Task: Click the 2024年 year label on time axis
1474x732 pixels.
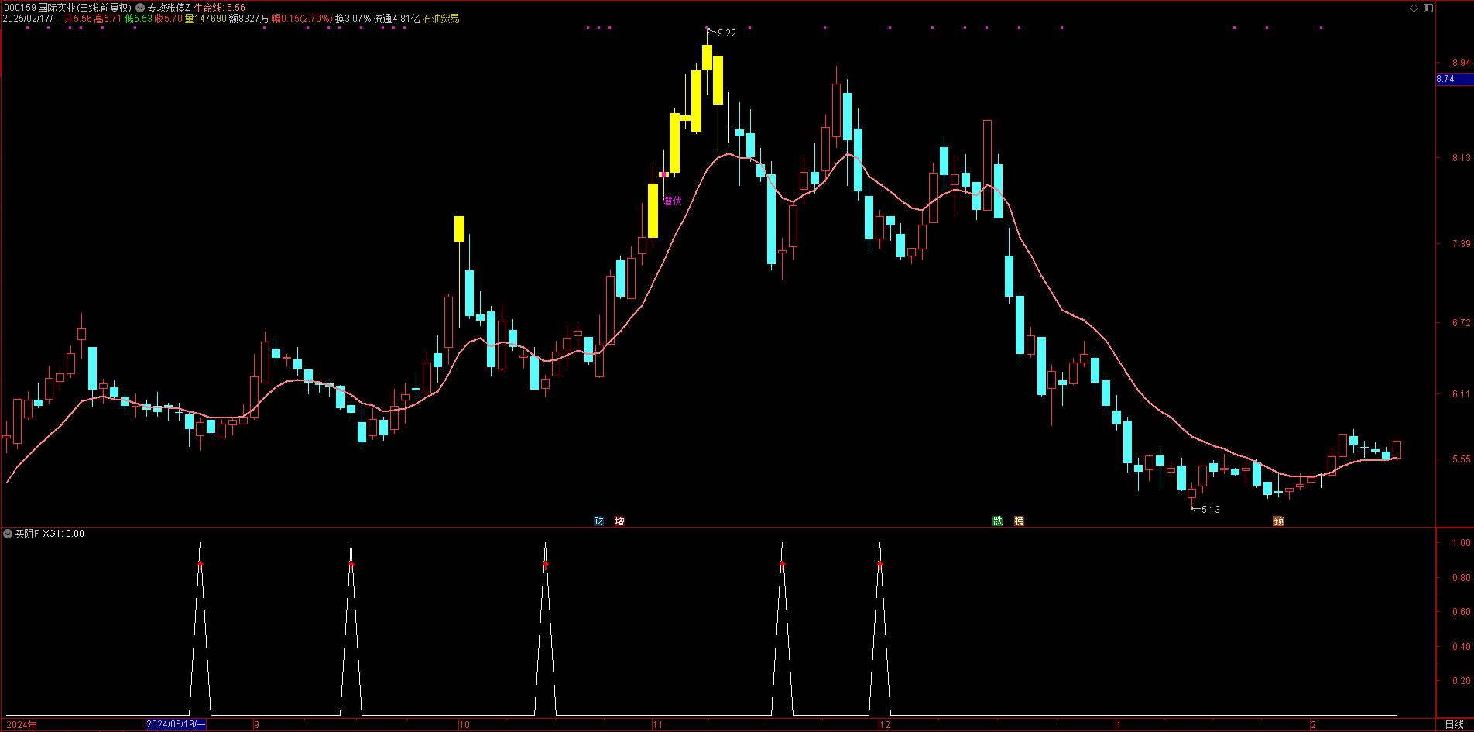Action: (x=22, y=725)
